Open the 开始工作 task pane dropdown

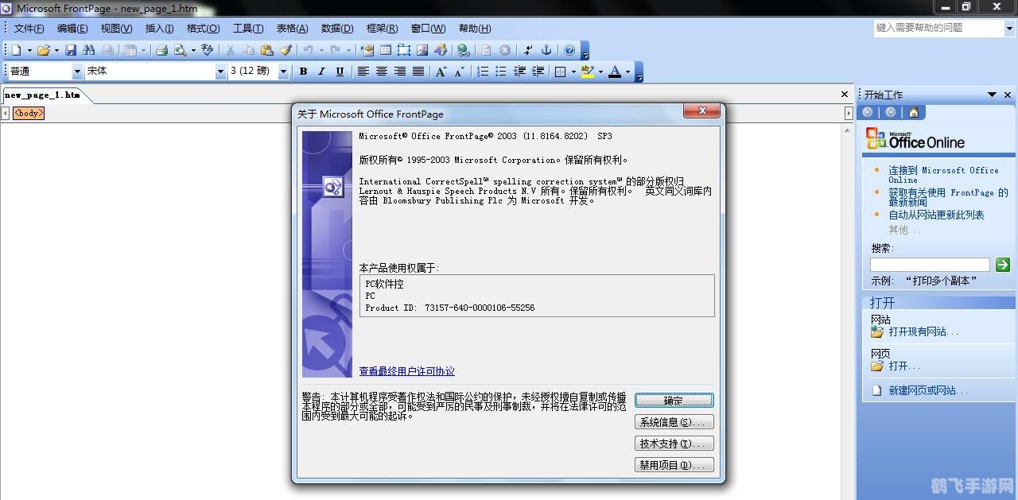click(991, 93)
